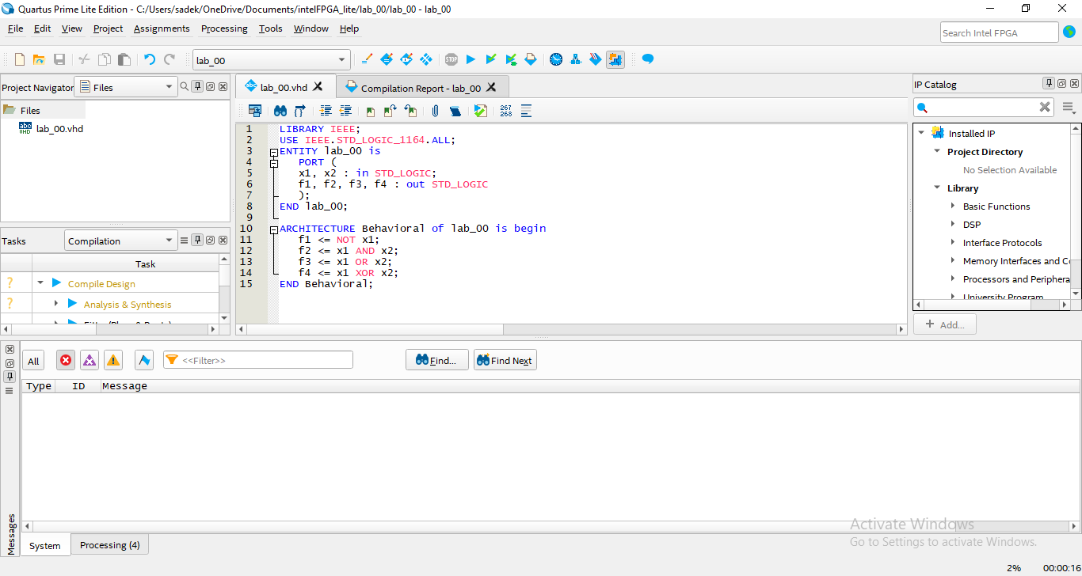Click the Undo arrow in the toolbar
This screenshot has height=576, width=1082.
coord(149,59)
